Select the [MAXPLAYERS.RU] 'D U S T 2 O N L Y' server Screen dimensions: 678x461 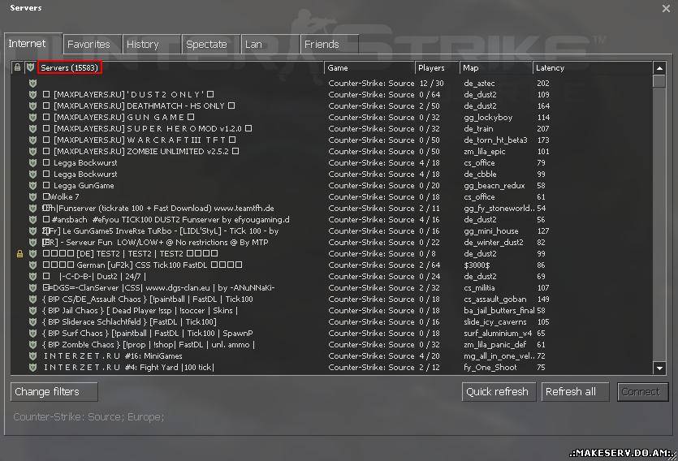332,94
